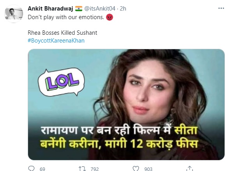
Task: Click the "Rhea Bosses Killed Sushant" text
Action: click(62, 33)
